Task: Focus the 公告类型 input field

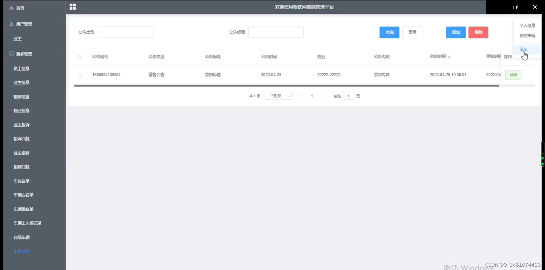Action: coord(125,32)
